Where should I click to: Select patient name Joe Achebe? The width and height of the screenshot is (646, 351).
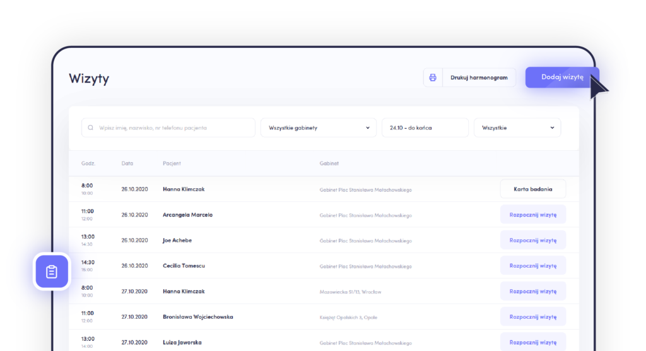pyautogui.click(x=177, y=240)
